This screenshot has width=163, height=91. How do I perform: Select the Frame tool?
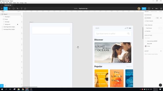pos(9,9)
